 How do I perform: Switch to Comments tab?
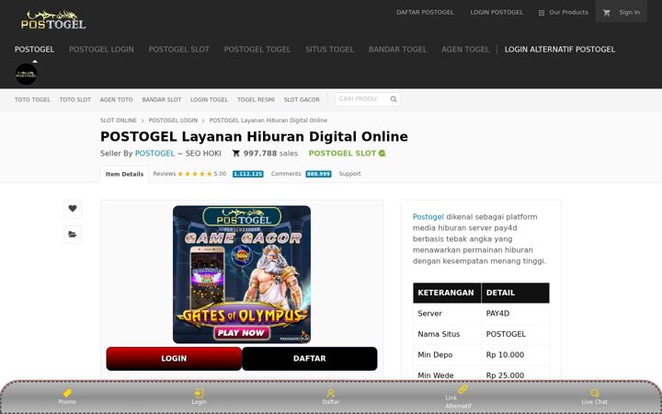pyautogui.click(x=286, y=174)
